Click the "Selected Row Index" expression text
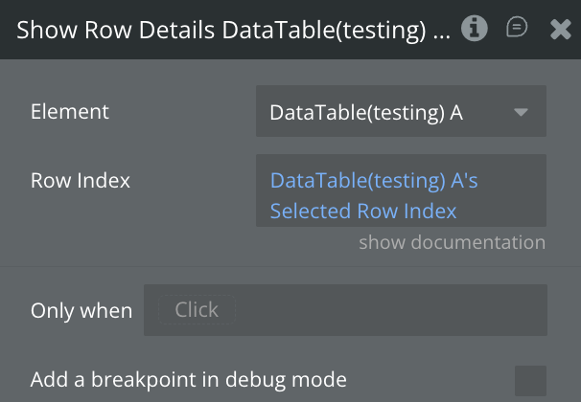 click(362, 211)
